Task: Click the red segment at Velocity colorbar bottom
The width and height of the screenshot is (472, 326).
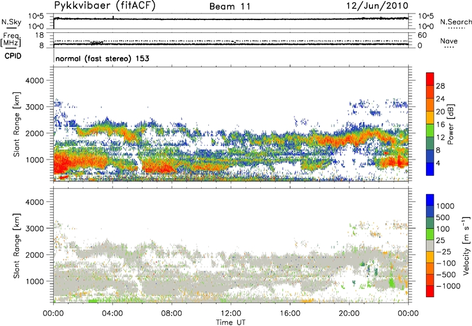Action: click(430, 291)
